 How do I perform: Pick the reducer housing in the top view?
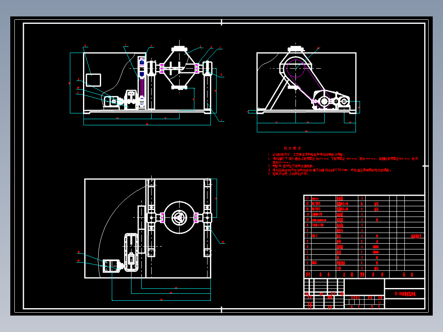coord(131,252)
